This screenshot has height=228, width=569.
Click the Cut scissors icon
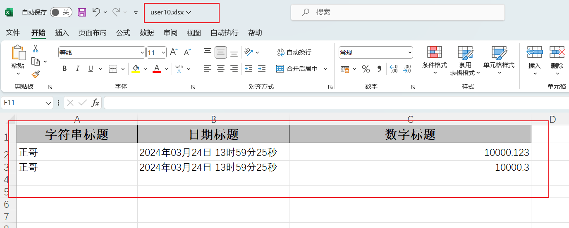click(x=36, y=49)
